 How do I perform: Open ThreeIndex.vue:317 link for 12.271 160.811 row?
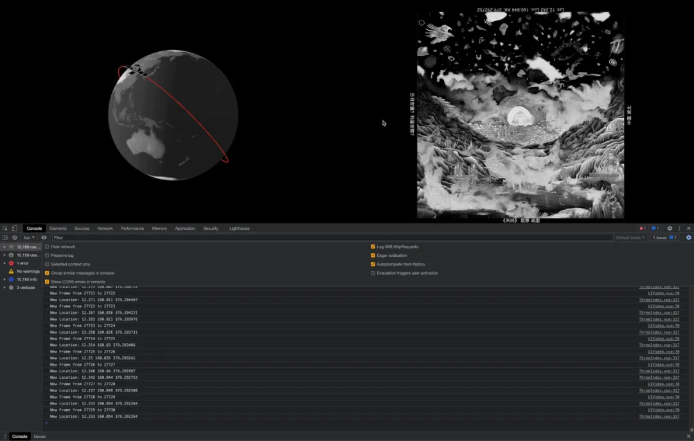tap(659, 299)
